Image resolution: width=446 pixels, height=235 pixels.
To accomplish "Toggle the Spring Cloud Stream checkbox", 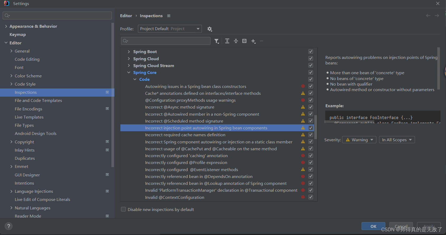I will (311, 65).
